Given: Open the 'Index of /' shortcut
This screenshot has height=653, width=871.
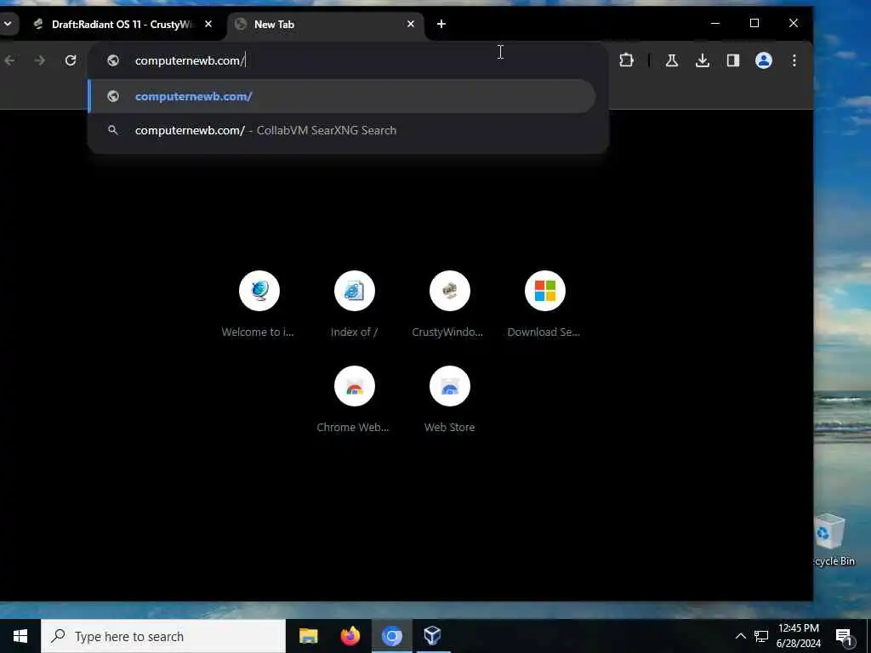Looking at the screenshot, I should [355, 304].
